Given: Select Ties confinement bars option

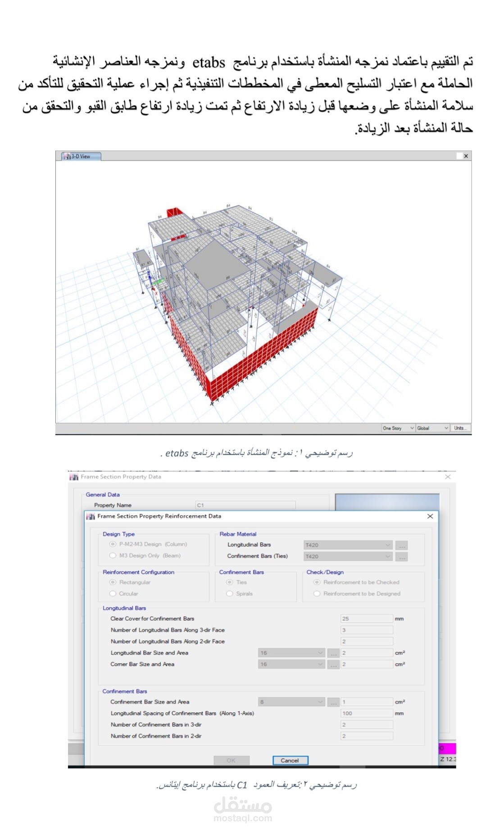Looking at the screenshot, I should 230,582.
